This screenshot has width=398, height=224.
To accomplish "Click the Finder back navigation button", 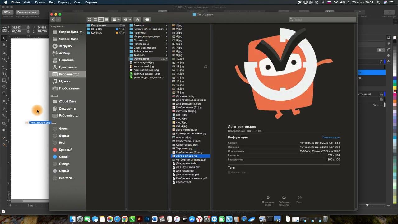I will [x=53, y=19].
